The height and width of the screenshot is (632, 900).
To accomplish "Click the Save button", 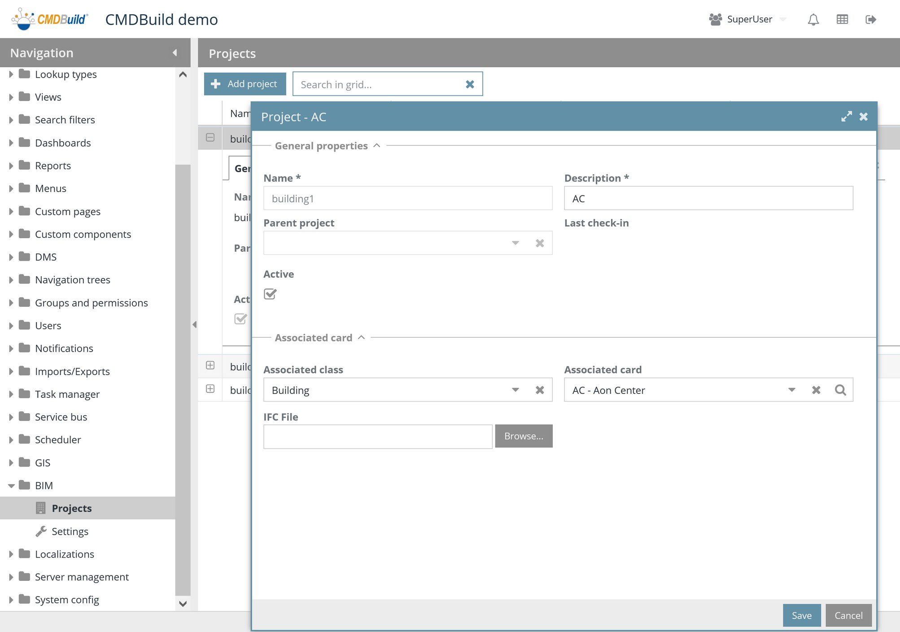I will [x=801, y=615].
